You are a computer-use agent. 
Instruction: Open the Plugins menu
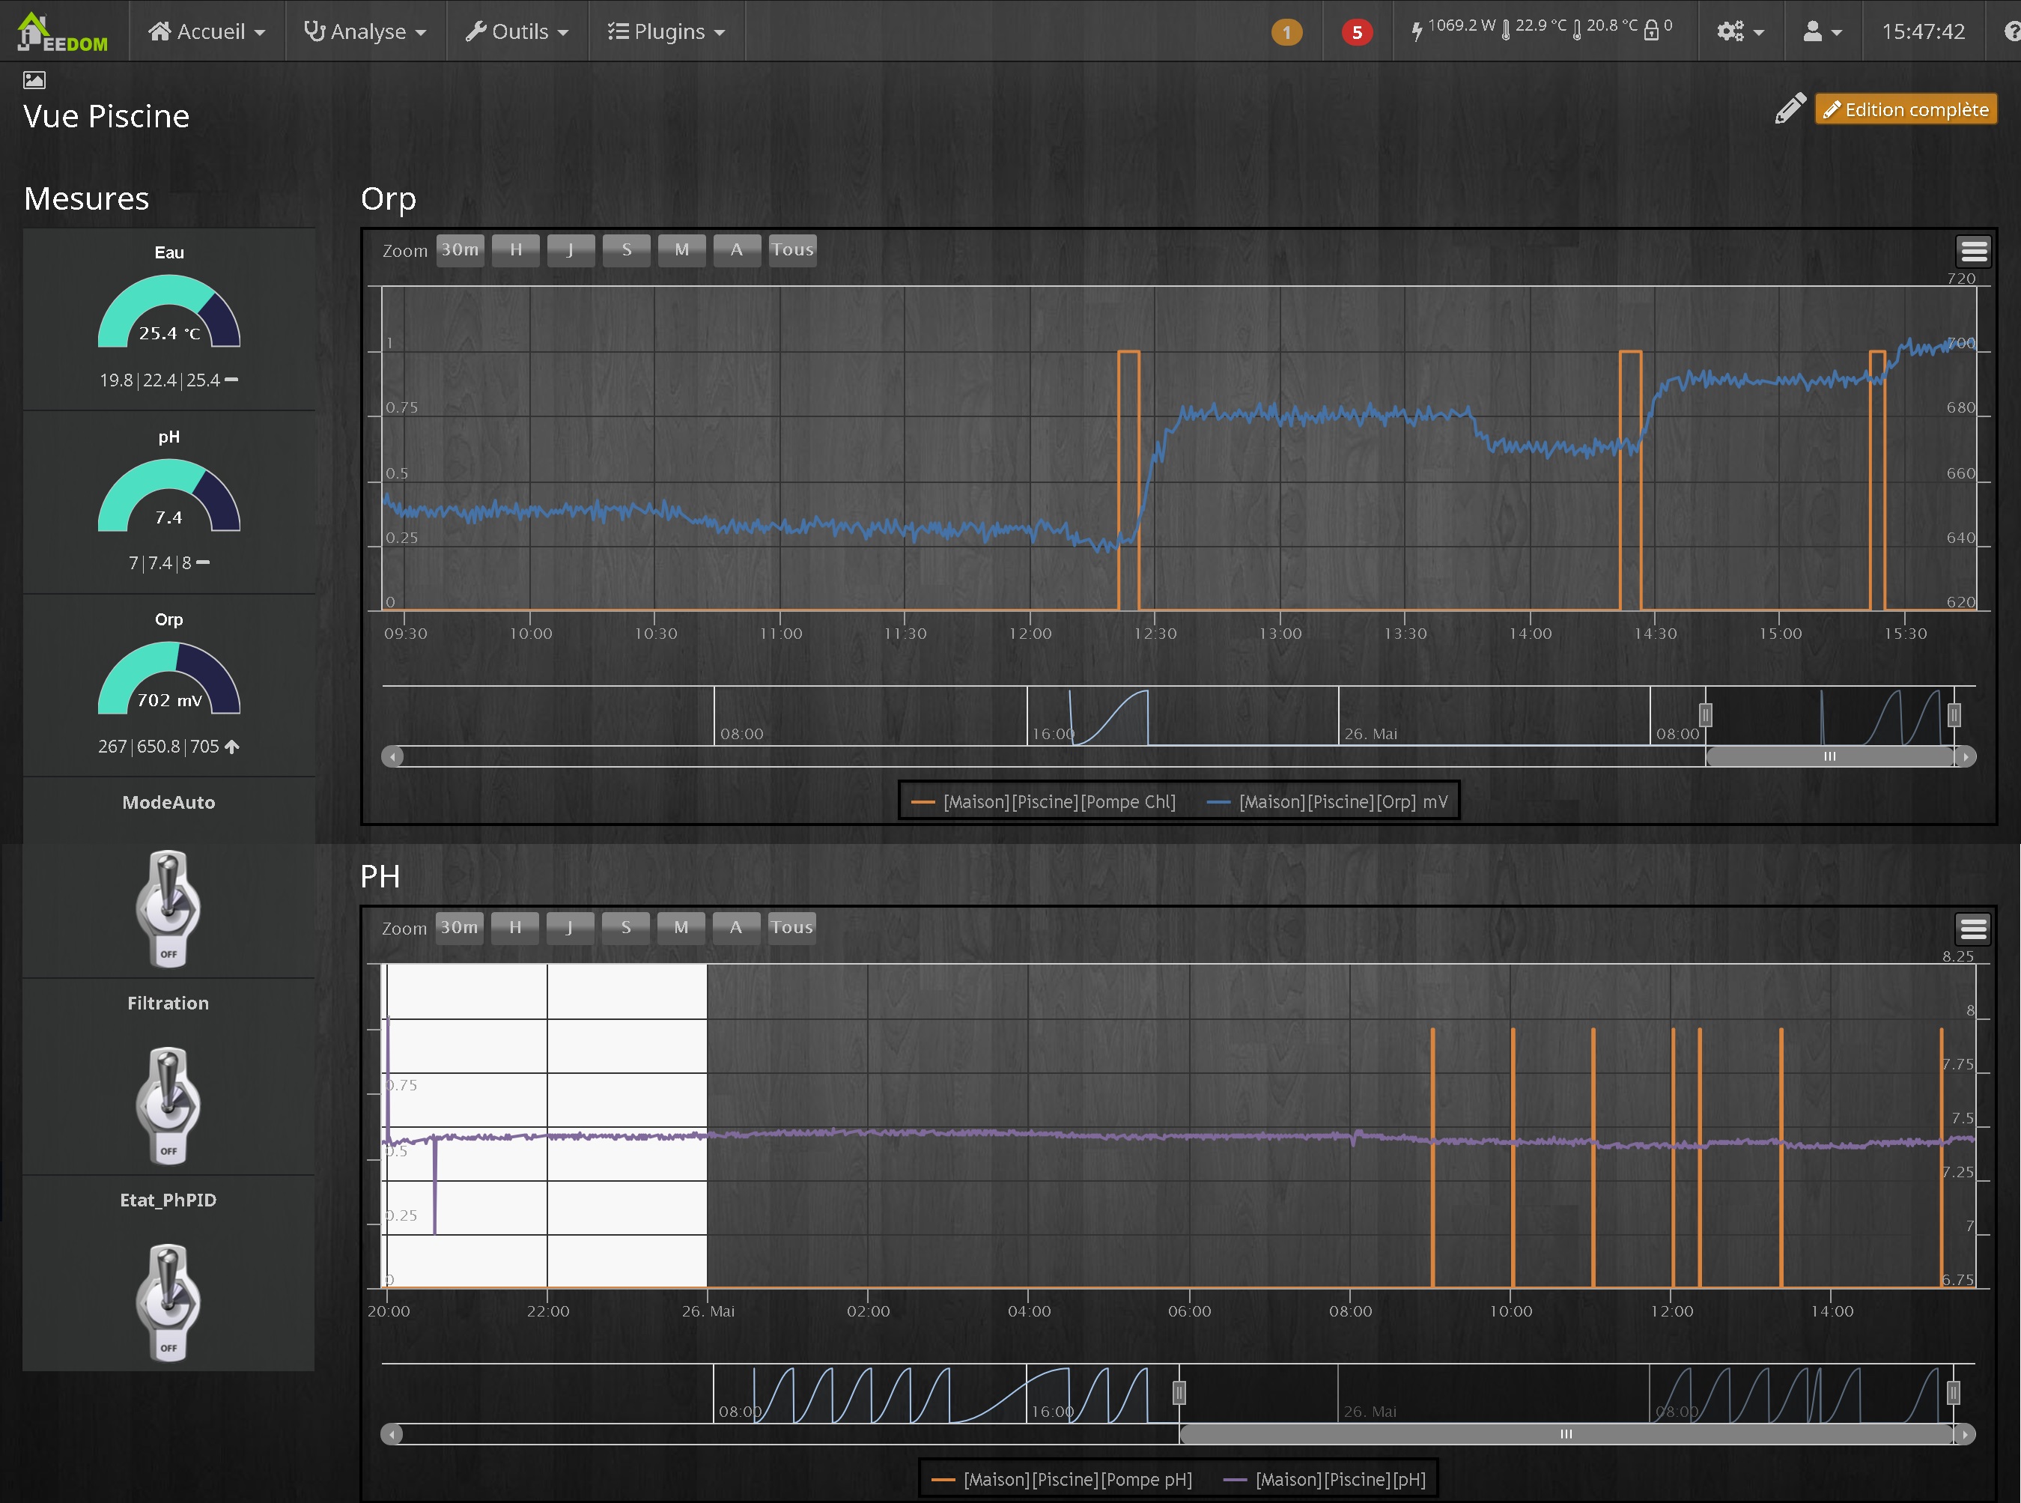click(x=666, y=32)
